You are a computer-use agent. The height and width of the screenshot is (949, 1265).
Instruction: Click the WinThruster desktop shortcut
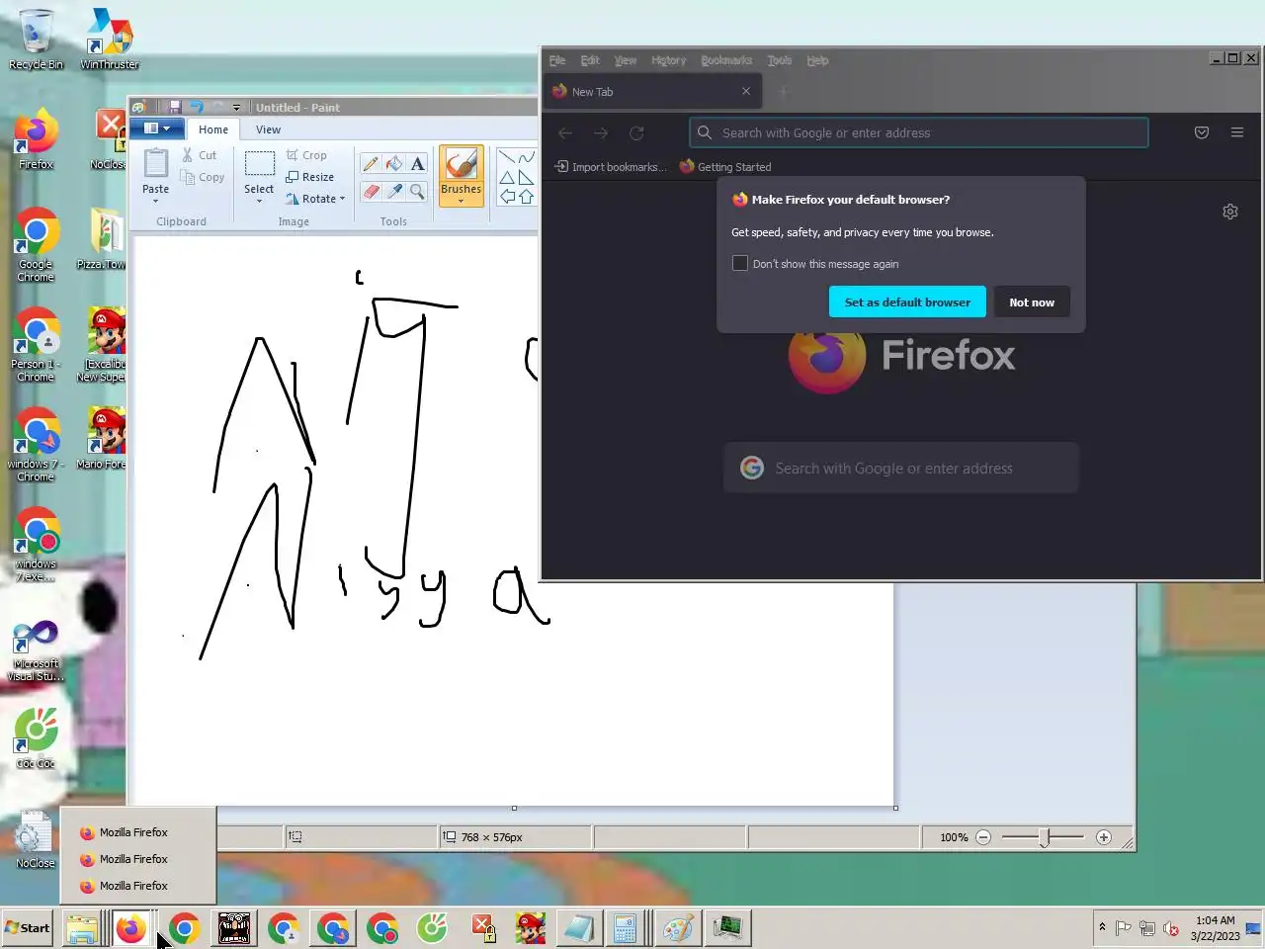tap(110, 40)
